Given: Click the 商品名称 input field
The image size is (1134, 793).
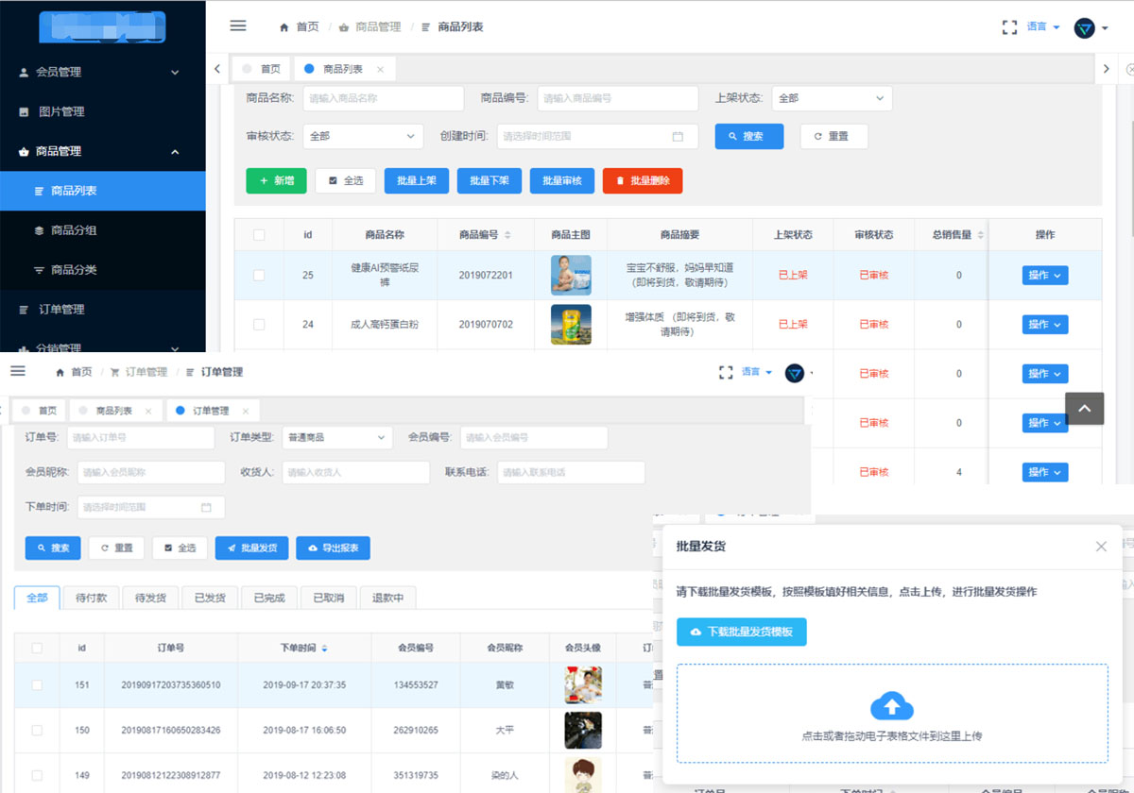Looking at the screenshot, I should [384, 98].
